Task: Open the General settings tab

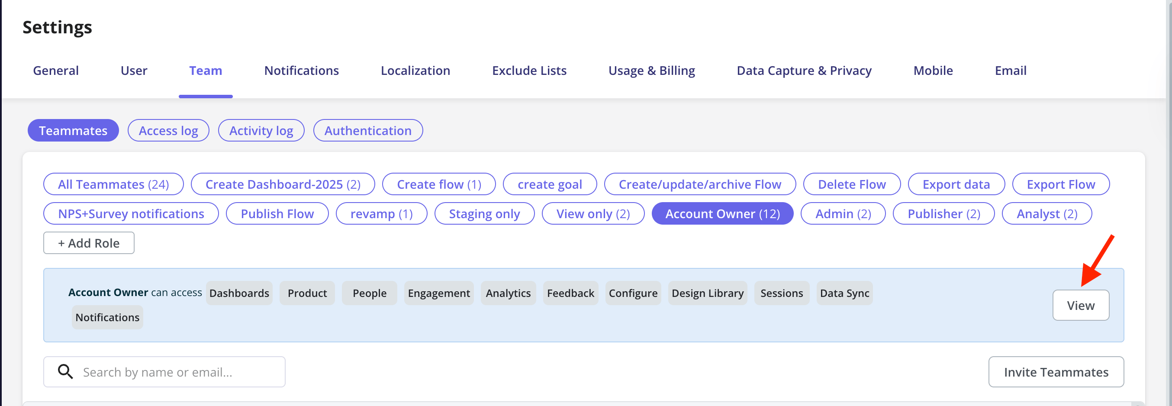Action: (55, 71)
